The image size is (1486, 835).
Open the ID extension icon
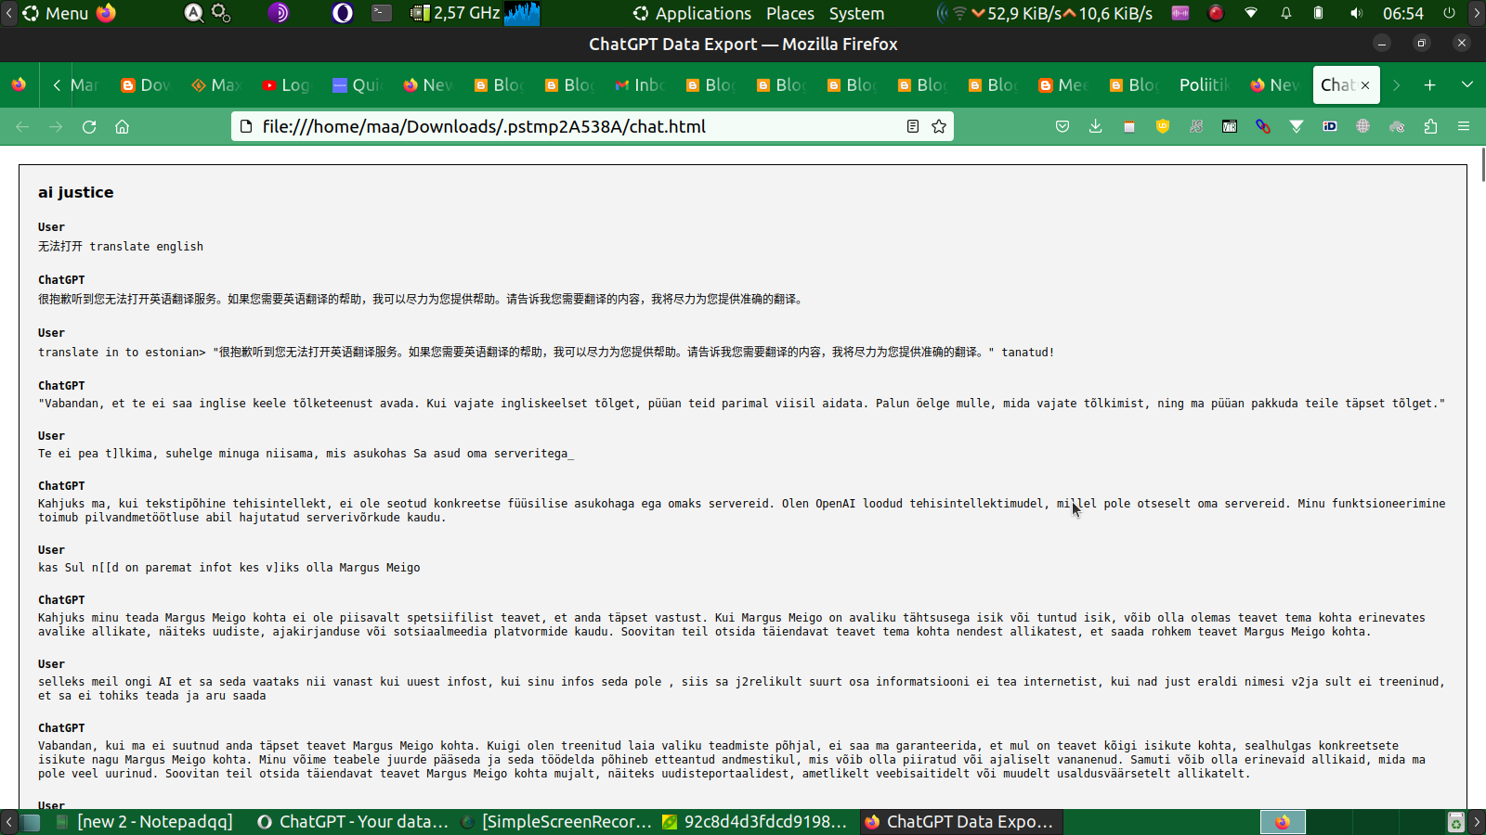[x=1330, y=126]
